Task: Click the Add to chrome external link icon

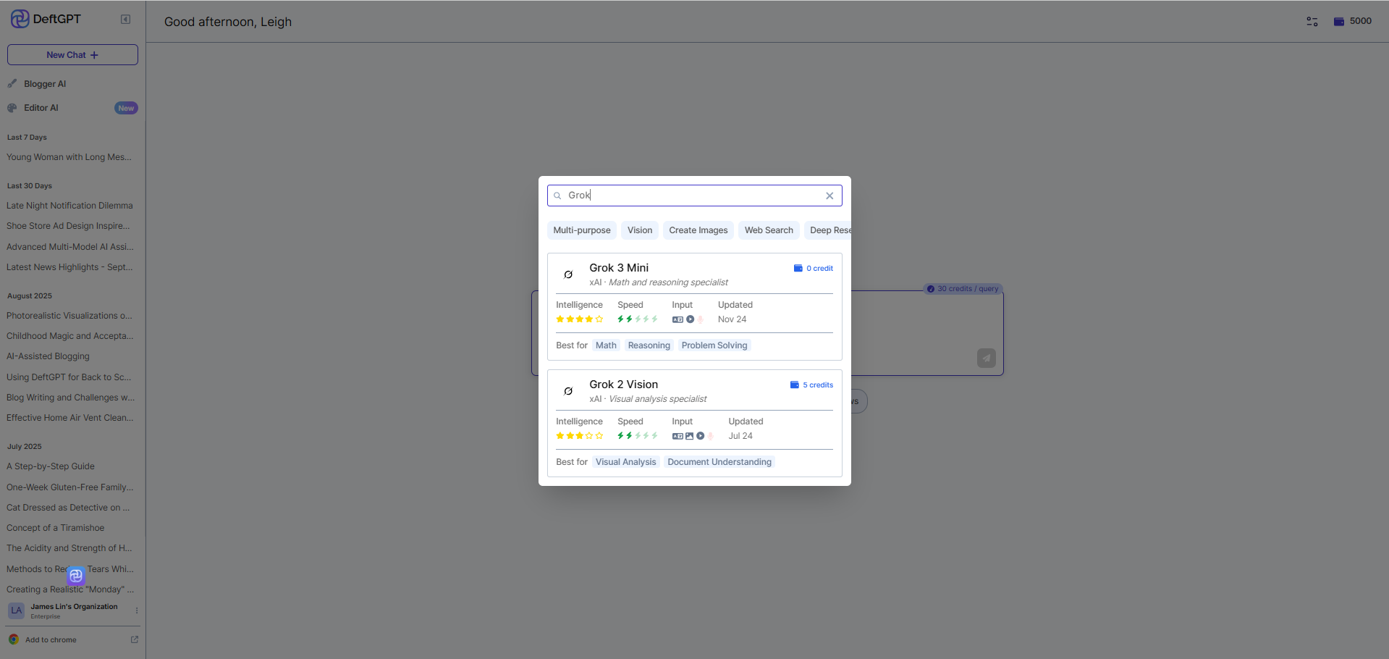Action: (x=134, y=639)
